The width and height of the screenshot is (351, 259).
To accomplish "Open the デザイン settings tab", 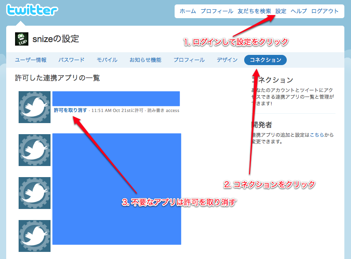I will coord(227,60).
